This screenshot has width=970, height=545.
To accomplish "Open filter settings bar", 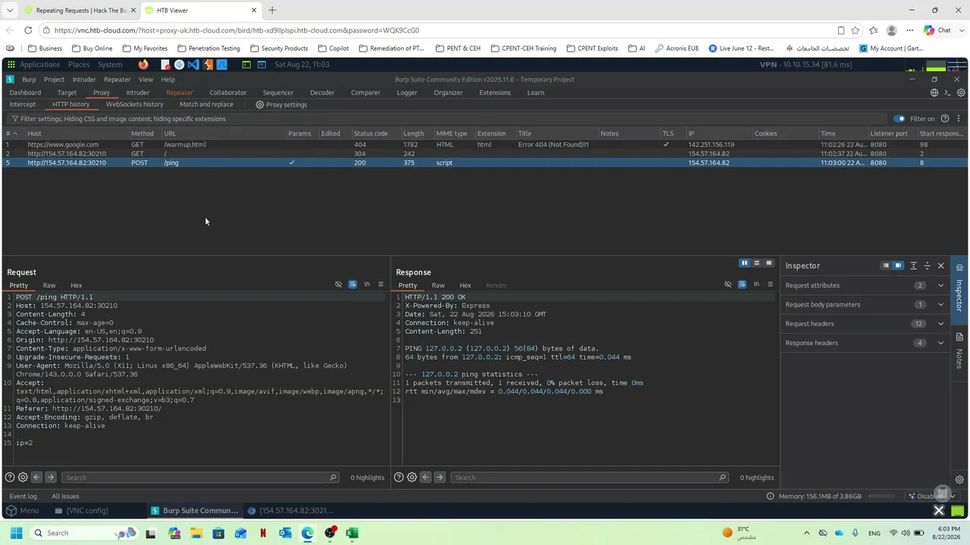I will pyautogui.click(x=447, y=119).
